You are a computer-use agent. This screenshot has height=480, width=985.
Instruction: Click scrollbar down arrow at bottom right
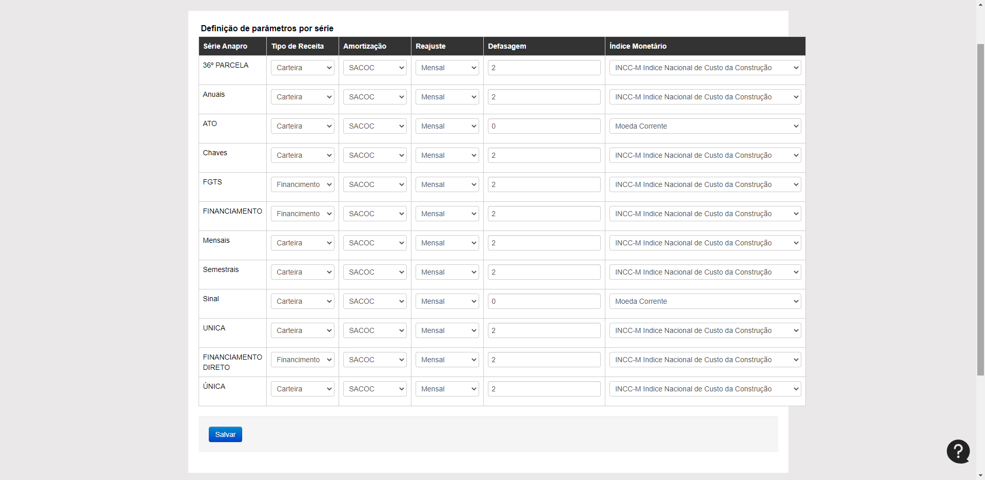(980, 475)
